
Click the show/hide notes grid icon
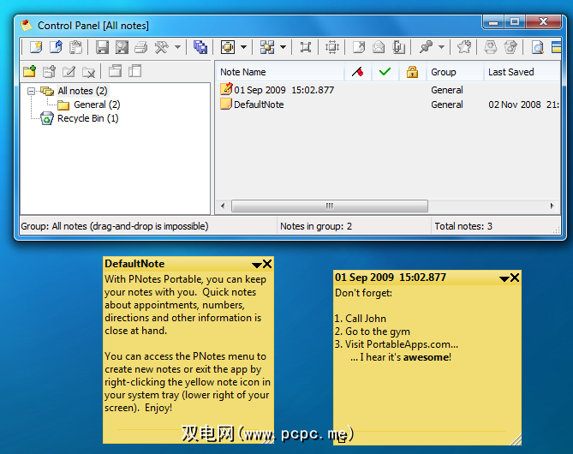(x=267, y=47)
